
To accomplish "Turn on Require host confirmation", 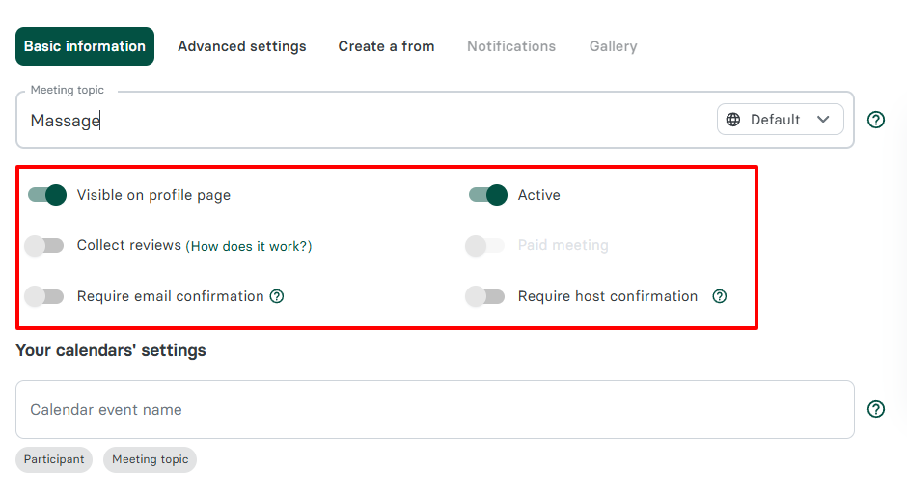I will pyautogui.click(x=485, y=296).
